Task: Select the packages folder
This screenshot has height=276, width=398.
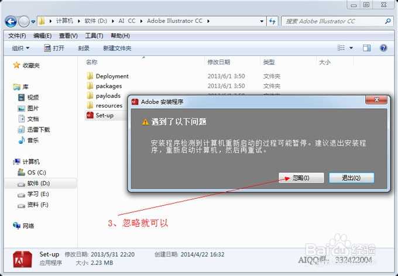Action: [104, 86]
